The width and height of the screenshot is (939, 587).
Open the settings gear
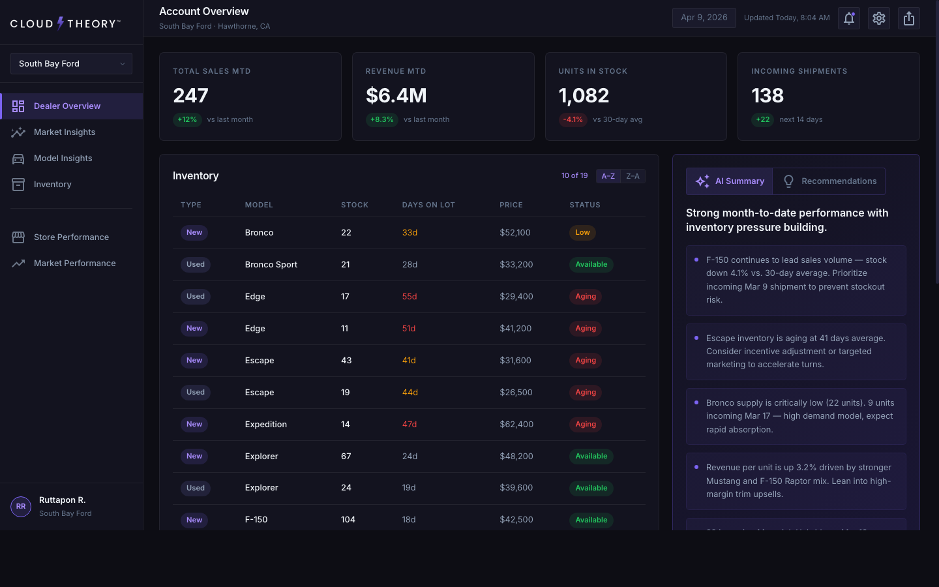click(878, 18)
